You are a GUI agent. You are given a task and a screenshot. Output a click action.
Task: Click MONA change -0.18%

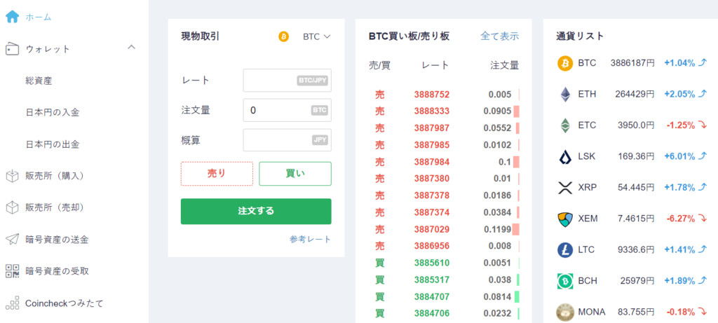point(680,312)
